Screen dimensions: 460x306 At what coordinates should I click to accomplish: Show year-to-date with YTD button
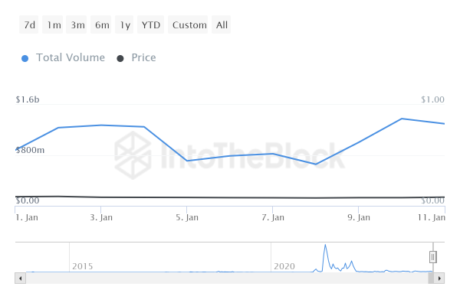tap(151, 25)
